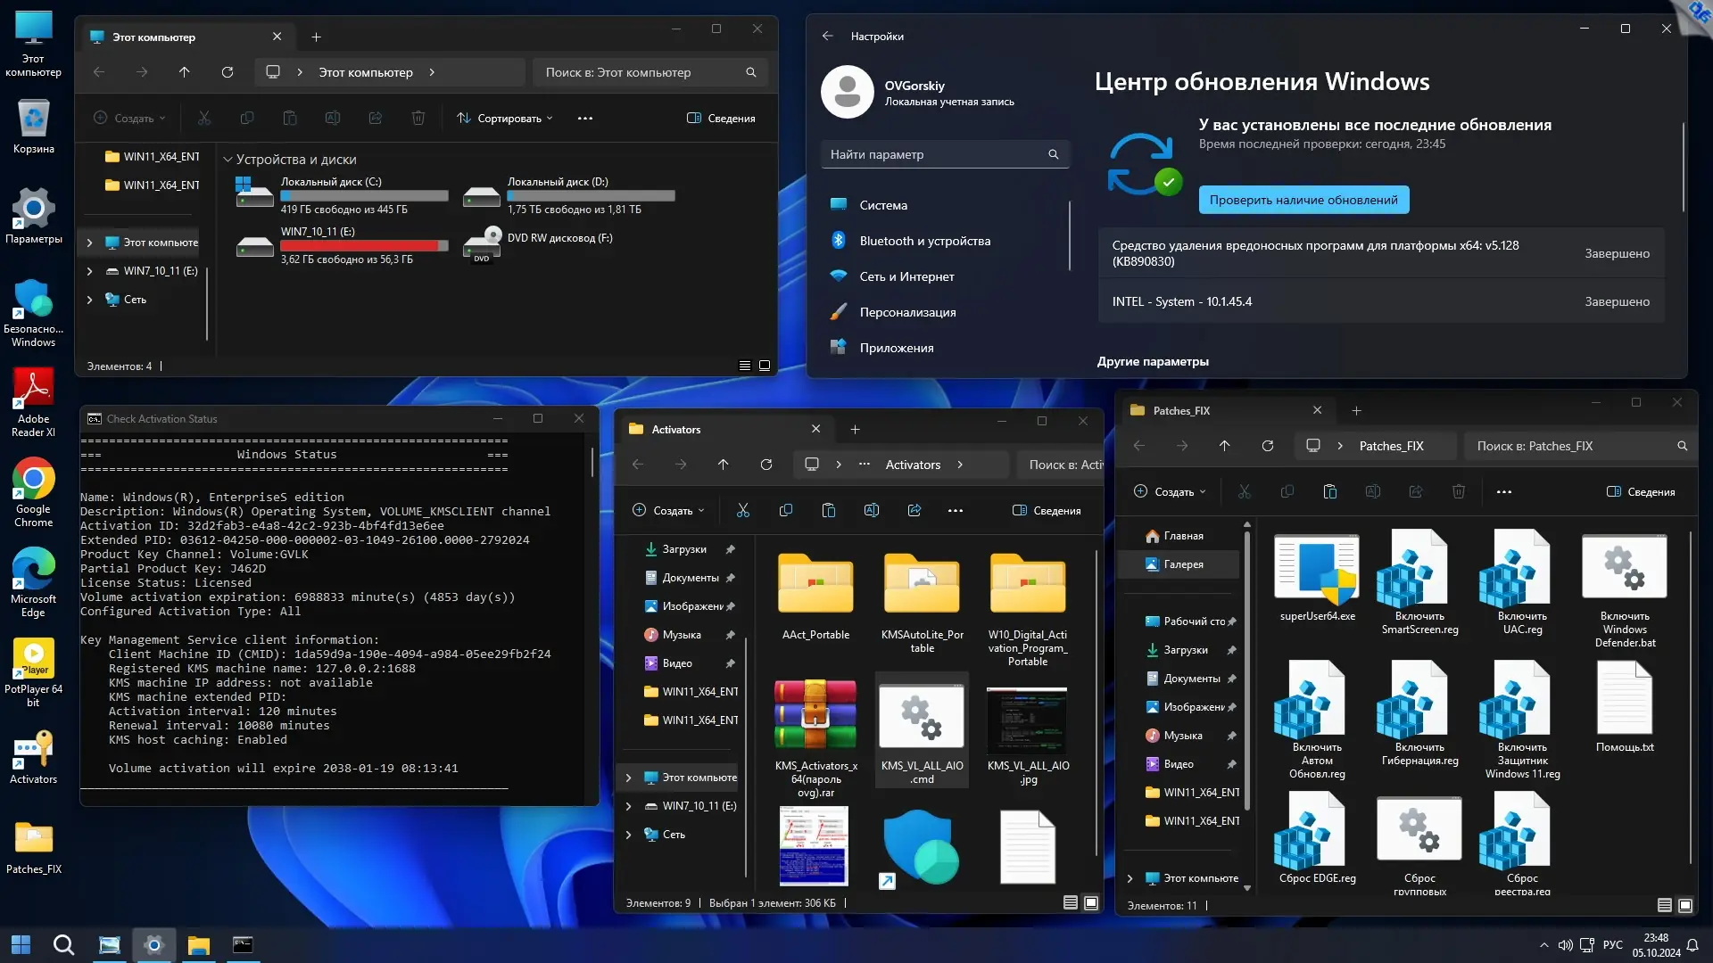Cut the selected file using the scissors icon
Viewport: 1713px width, 963px height.
click(x=744, y=510)
